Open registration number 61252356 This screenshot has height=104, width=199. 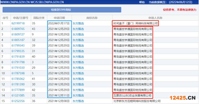tap(18, 101)
